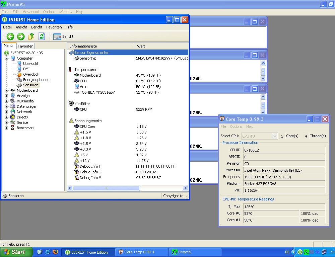Click the green Back arrow in EVEREST toolbar
Viewport: 335px width, 257px height.
(10, 36)
